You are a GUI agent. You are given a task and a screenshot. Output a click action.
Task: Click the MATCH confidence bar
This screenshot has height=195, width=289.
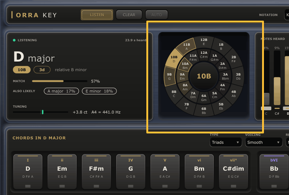tap(60, 81)
